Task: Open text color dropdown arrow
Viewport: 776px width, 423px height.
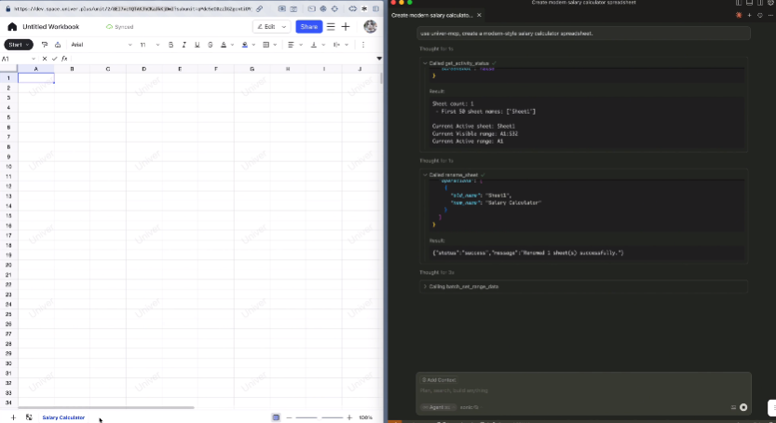Action: 232,45
